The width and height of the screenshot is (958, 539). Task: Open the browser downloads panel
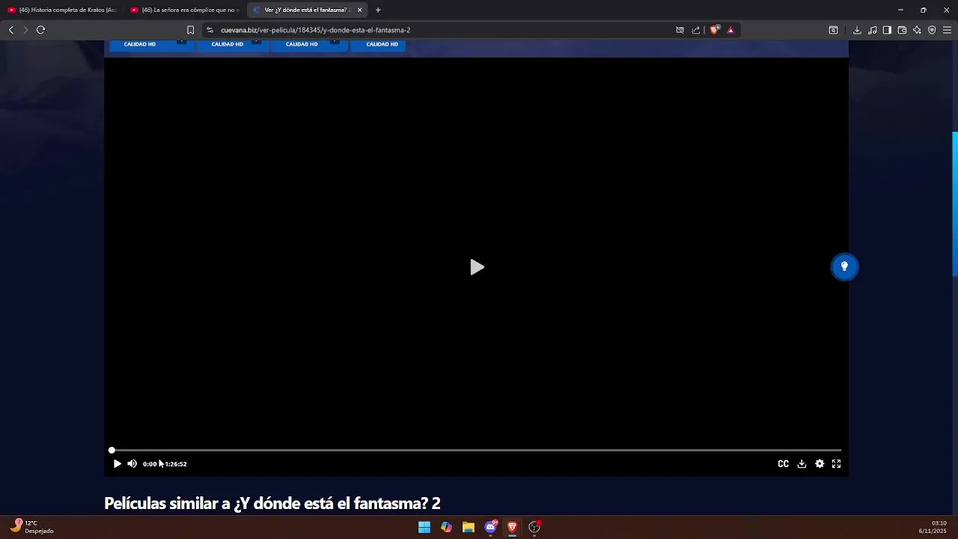point(857,30)
